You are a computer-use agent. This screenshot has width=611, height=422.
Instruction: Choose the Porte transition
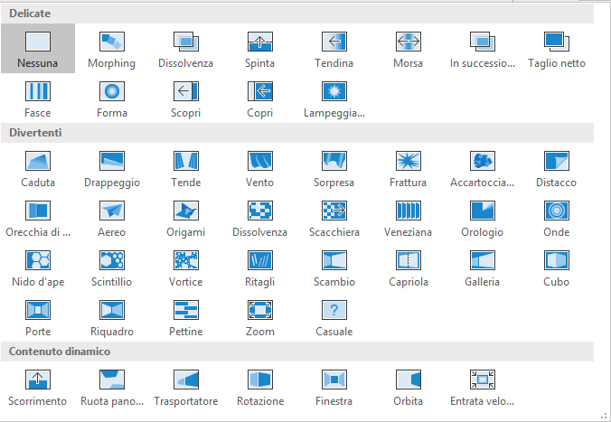pyautogui.click(x=38, y=317)
